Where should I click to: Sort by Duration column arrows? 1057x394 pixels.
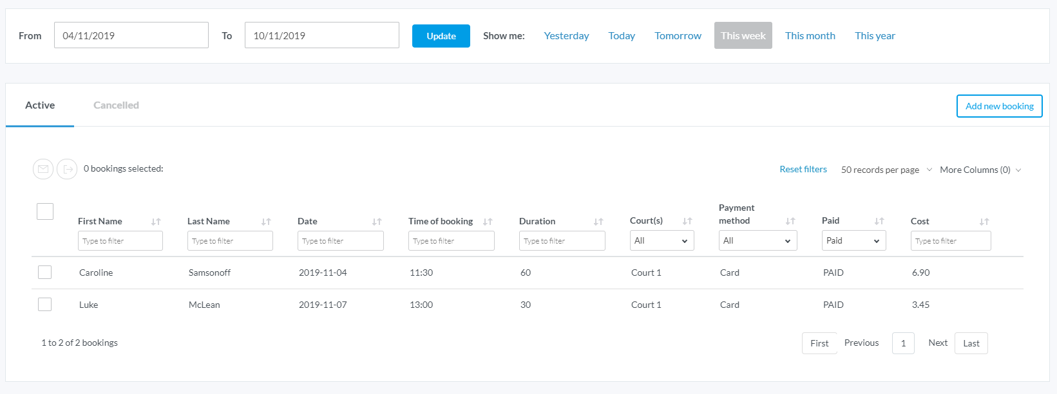click(598, 222)
